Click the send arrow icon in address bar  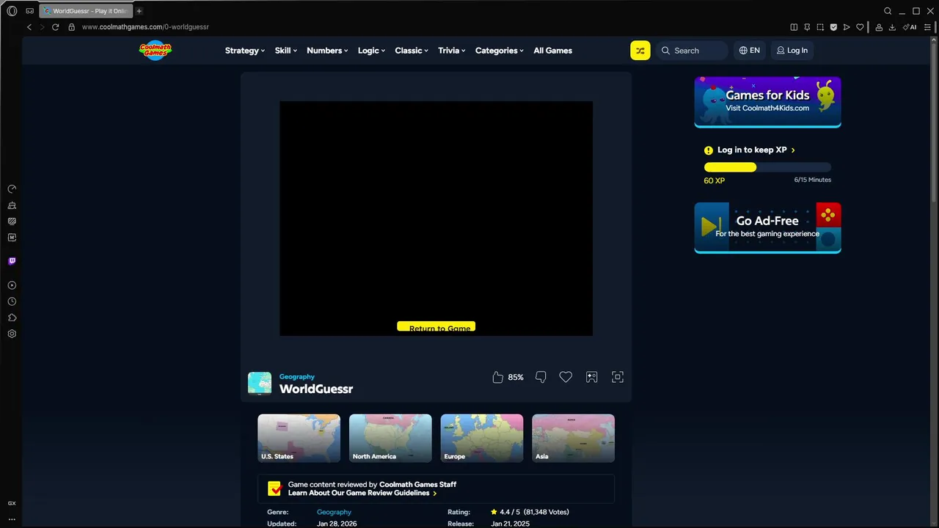point(847,27)
